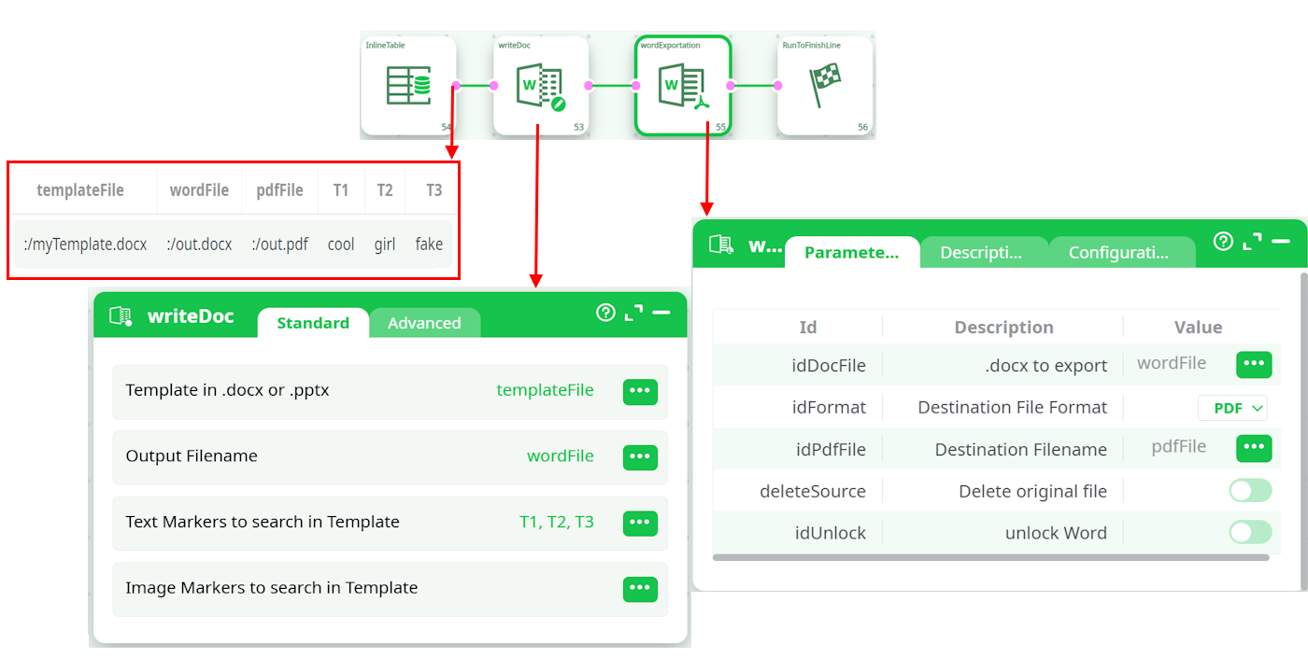Switch to the Configuration tab

(1118, 252)
